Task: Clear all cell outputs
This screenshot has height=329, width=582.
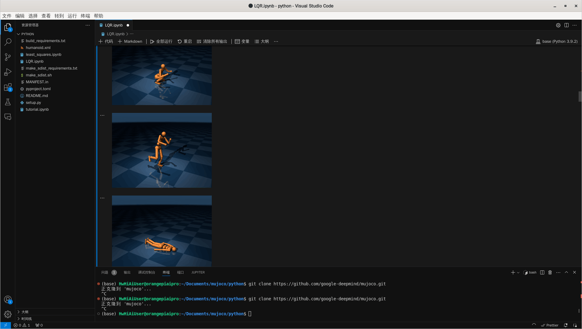Action: click(212, 41)
